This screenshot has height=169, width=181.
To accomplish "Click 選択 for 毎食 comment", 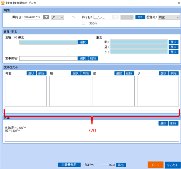I will tap(31, 73).
